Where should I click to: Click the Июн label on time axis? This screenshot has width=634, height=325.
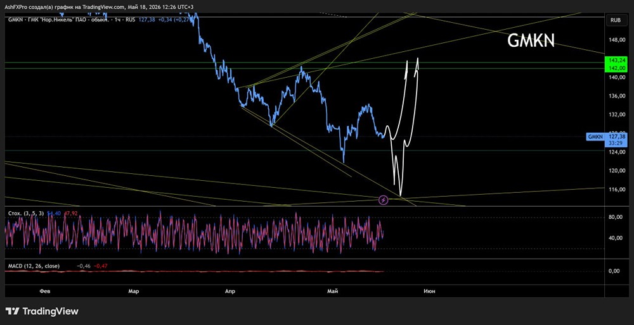tap(429, 291)
